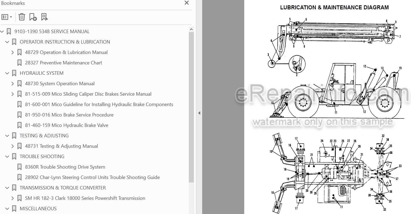Collapse HYDRAULIC SYSTEM section
411x214 pixels.
coord(7,73)
